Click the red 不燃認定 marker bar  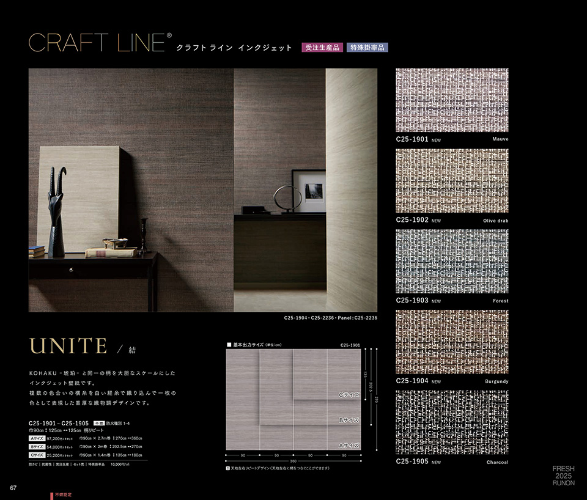coord(52,496)
